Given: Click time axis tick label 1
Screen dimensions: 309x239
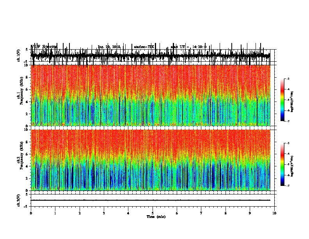Looking at the screenshot, I should coord(55,213).
